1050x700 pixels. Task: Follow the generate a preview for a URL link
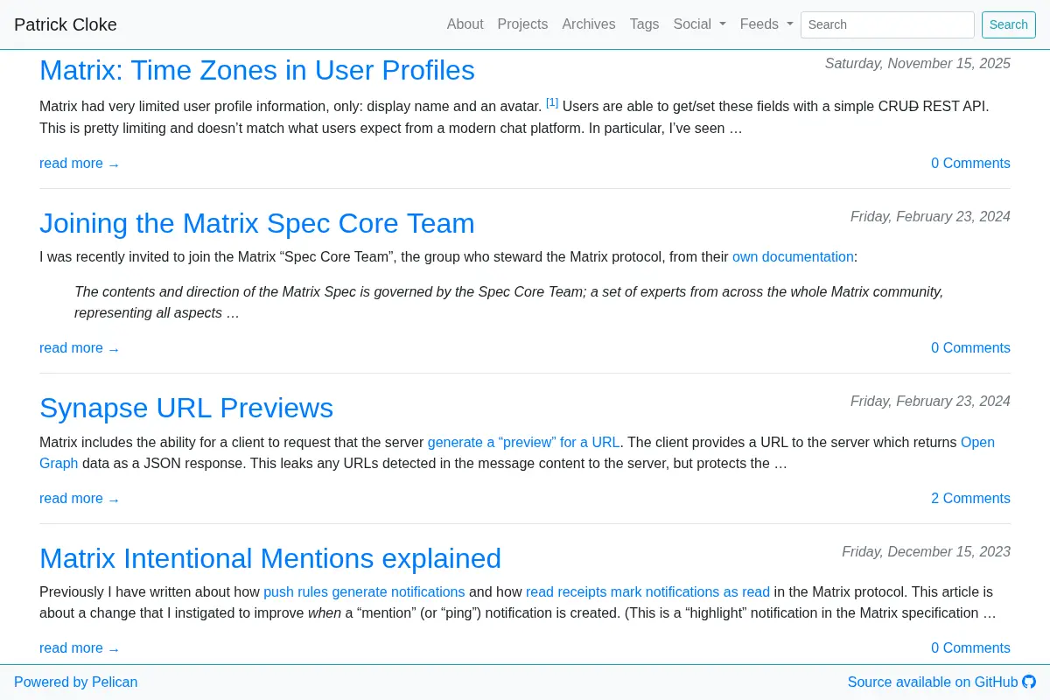coord(523,443)
